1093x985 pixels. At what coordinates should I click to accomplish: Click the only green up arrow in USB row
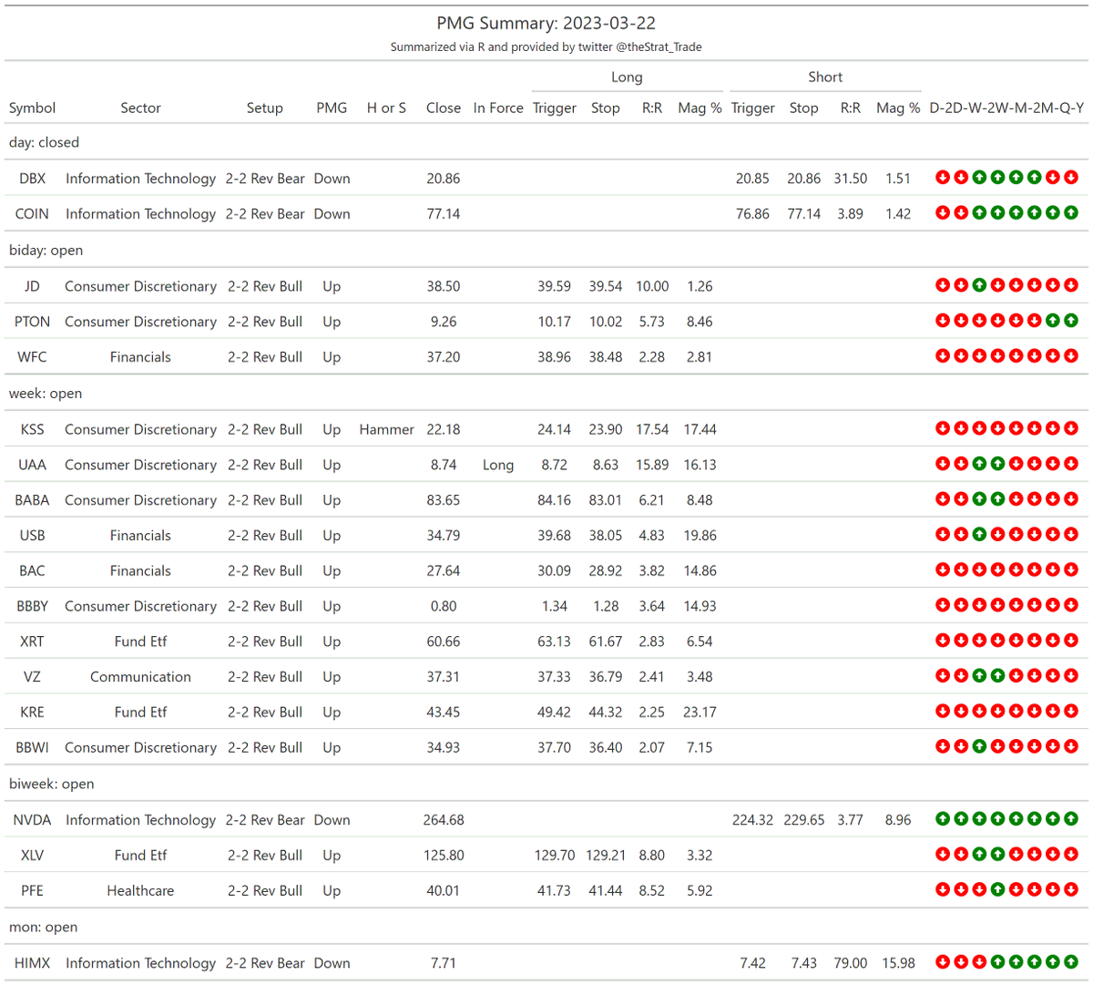point(979,534)
